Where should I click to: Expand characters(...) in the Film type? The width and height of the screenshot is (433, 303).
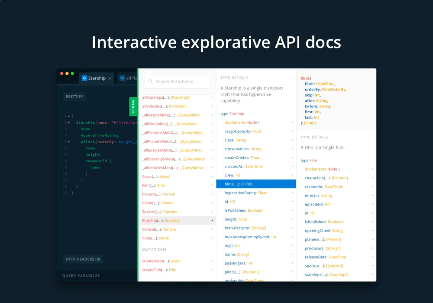pos(372,177)
